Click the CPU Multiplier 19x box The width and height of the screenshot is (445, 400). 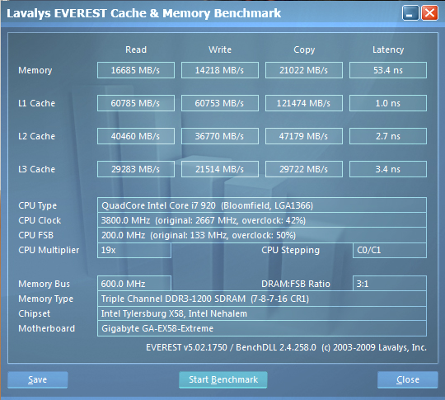134,250
